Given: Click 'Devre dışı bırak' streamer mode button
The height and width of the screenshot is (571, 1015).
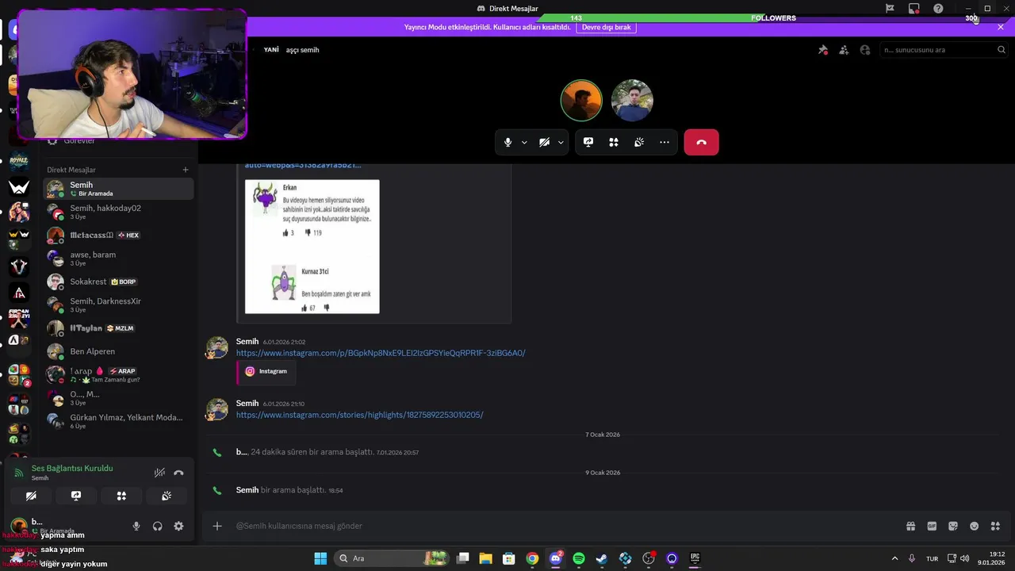Looking at the screenshot, I should tap(607, 27).
